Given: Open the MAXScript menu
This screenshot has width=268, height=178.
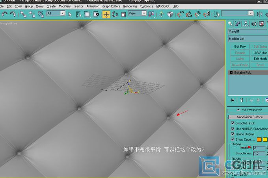Looking at the screenshot, I should click(163, 6).
